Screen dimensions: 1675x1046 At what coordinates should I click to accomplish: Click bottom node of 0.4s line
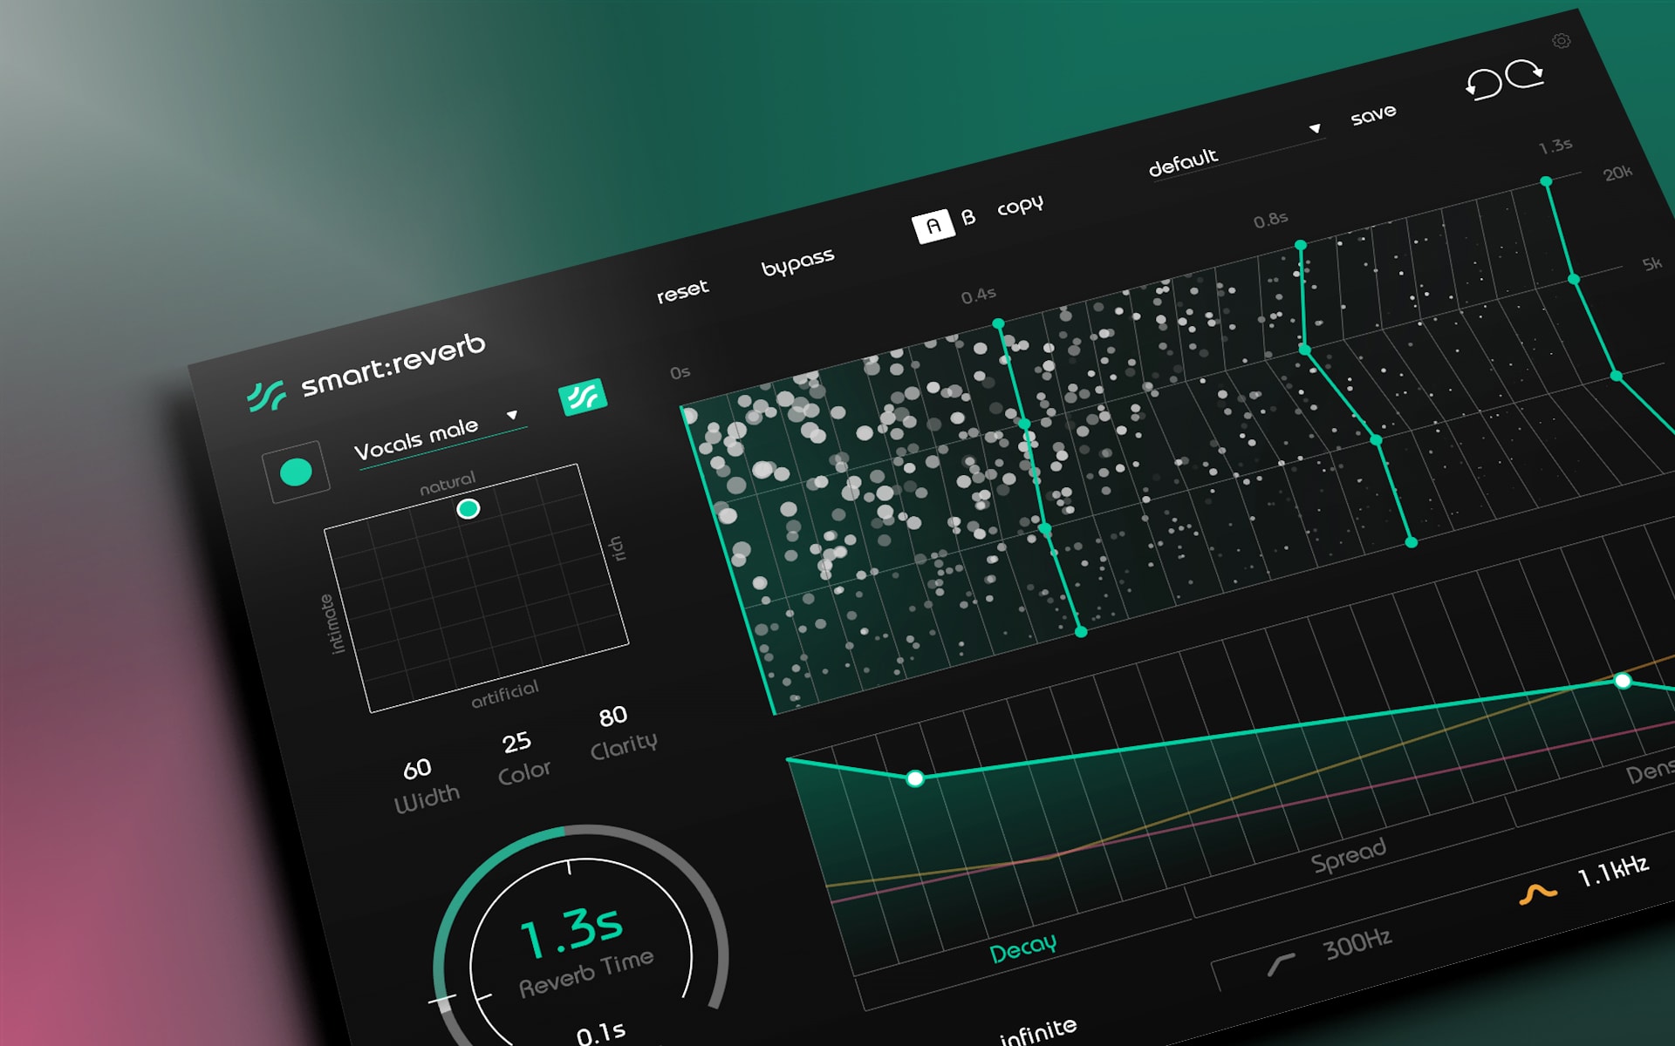[x=1081, y=632]
